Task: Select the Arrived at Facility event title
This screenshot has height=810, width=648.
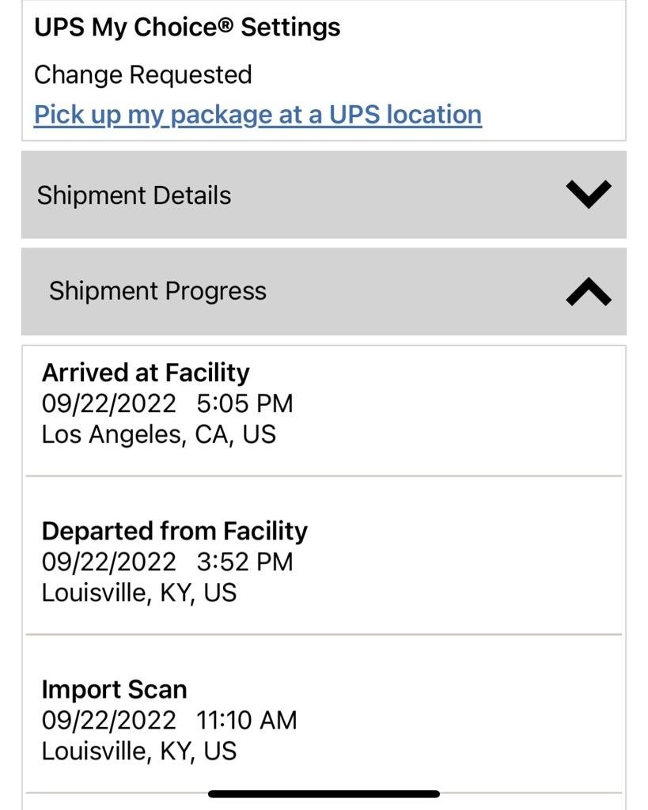Action: tap(146, 373)
